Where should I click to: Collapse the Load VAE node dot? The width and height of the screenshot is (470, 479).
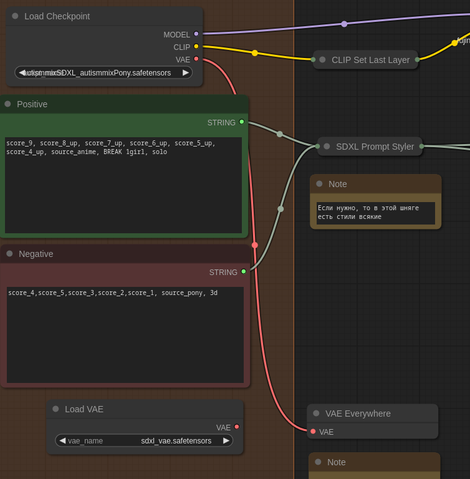coord(55,409)
